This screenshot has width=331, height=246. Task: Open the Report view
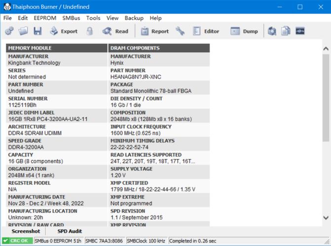[x=154, y=31]
